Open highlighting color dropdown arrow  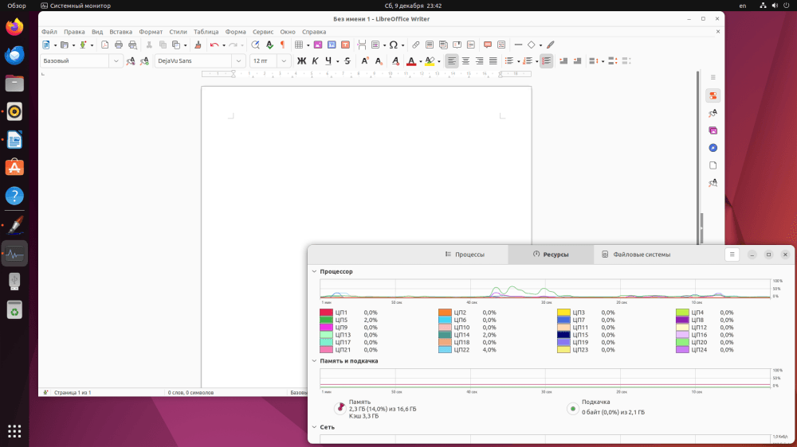point(438,61)
